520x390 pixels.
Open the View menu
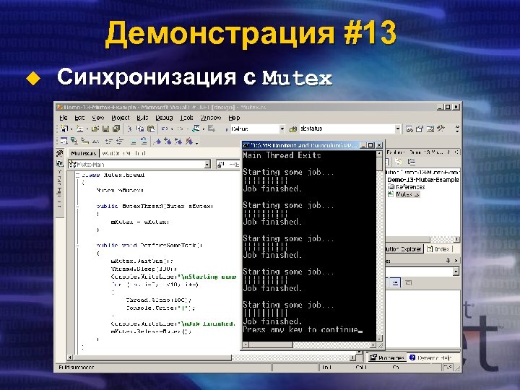coord(97,118)
